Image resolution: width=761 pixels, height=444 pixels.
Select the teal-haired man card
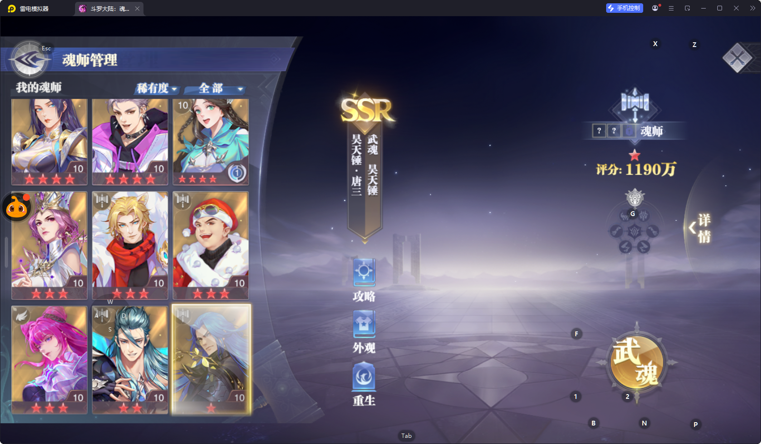130,360
